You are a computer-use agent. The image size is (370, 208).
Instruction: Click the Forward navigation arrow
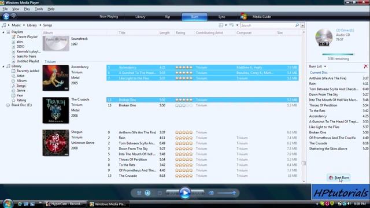pos(14,16)
